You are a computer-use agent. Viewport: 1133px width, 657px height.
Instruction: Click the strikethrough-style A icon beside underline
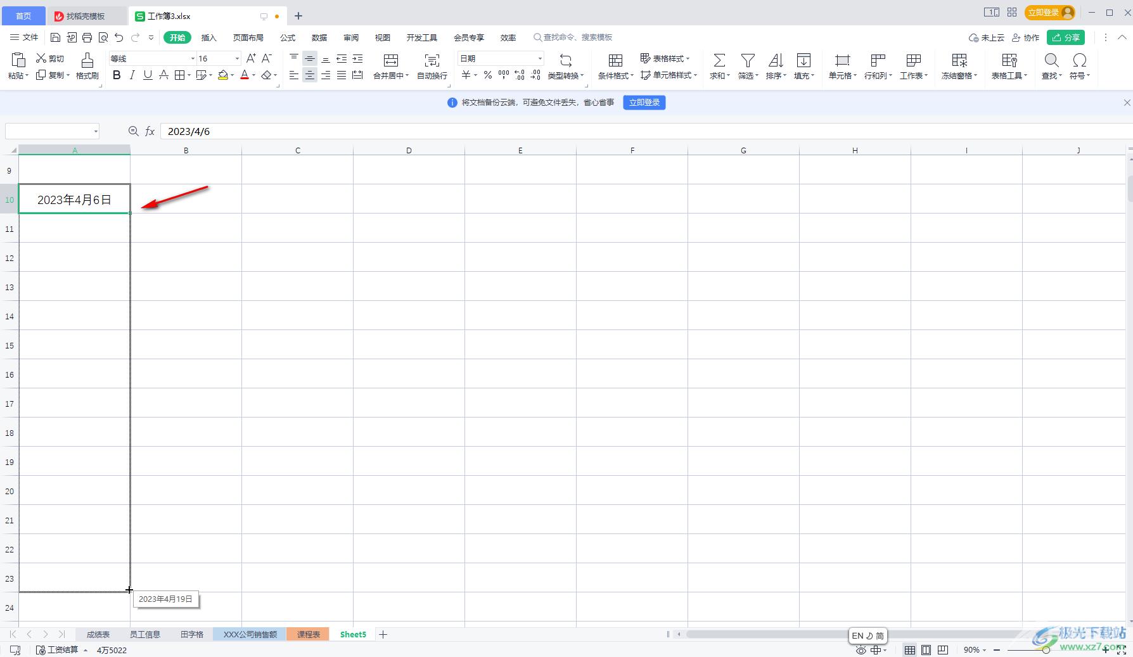[163, 75]
